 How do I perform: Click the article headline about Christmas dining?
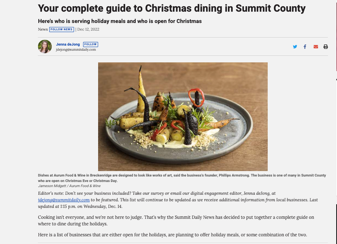(172, 8)
